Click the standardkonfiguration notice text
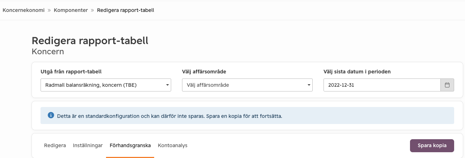 [169, 116]
